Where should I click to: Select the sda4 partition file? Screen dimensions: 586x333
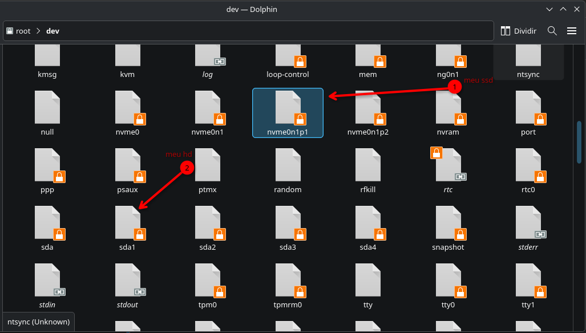[367, 228]
